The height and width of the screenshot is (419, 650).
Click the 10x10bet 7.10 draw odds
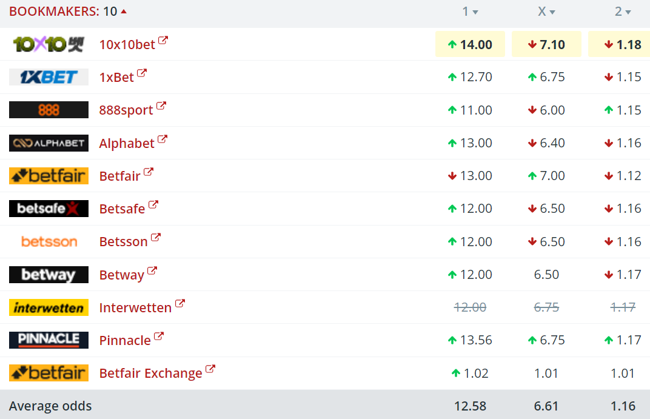click(546, 44)
